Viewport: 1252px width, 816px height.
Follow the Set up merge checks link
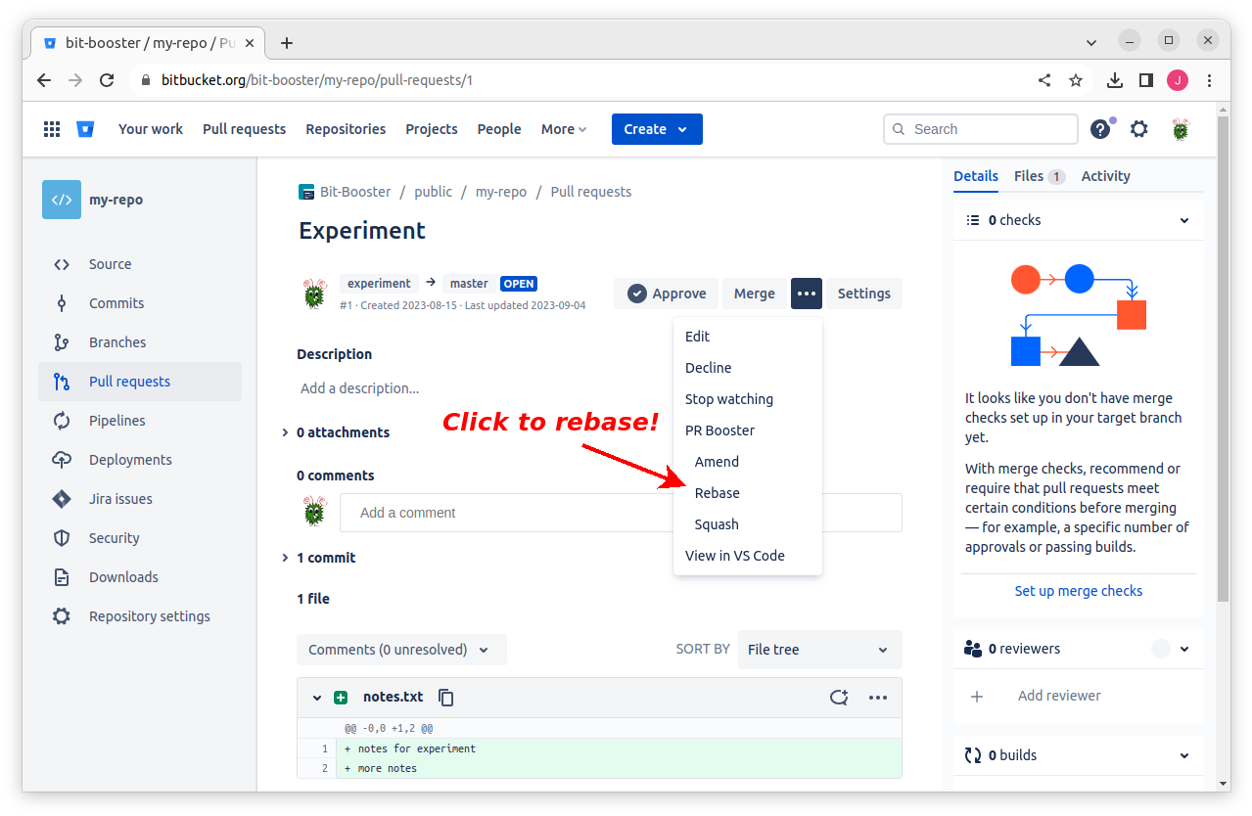pos(1078,591)
